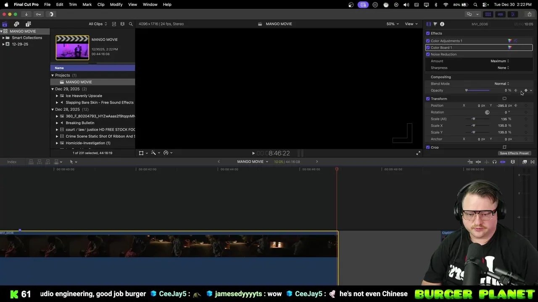Click Color Adjustments 1 magic wand icon
538x302 pixels.
516,41
